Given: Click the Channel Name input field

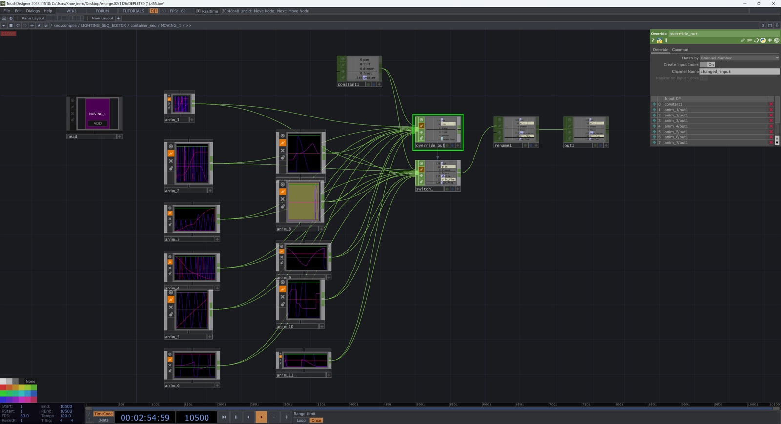Looking at the screenshot, I should point(740,71).
